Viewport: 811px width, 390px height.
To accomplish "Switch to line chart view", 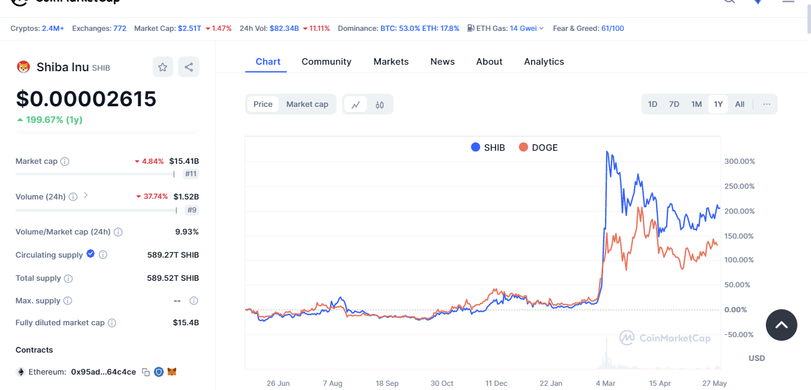I will click(x=356, y=104).
